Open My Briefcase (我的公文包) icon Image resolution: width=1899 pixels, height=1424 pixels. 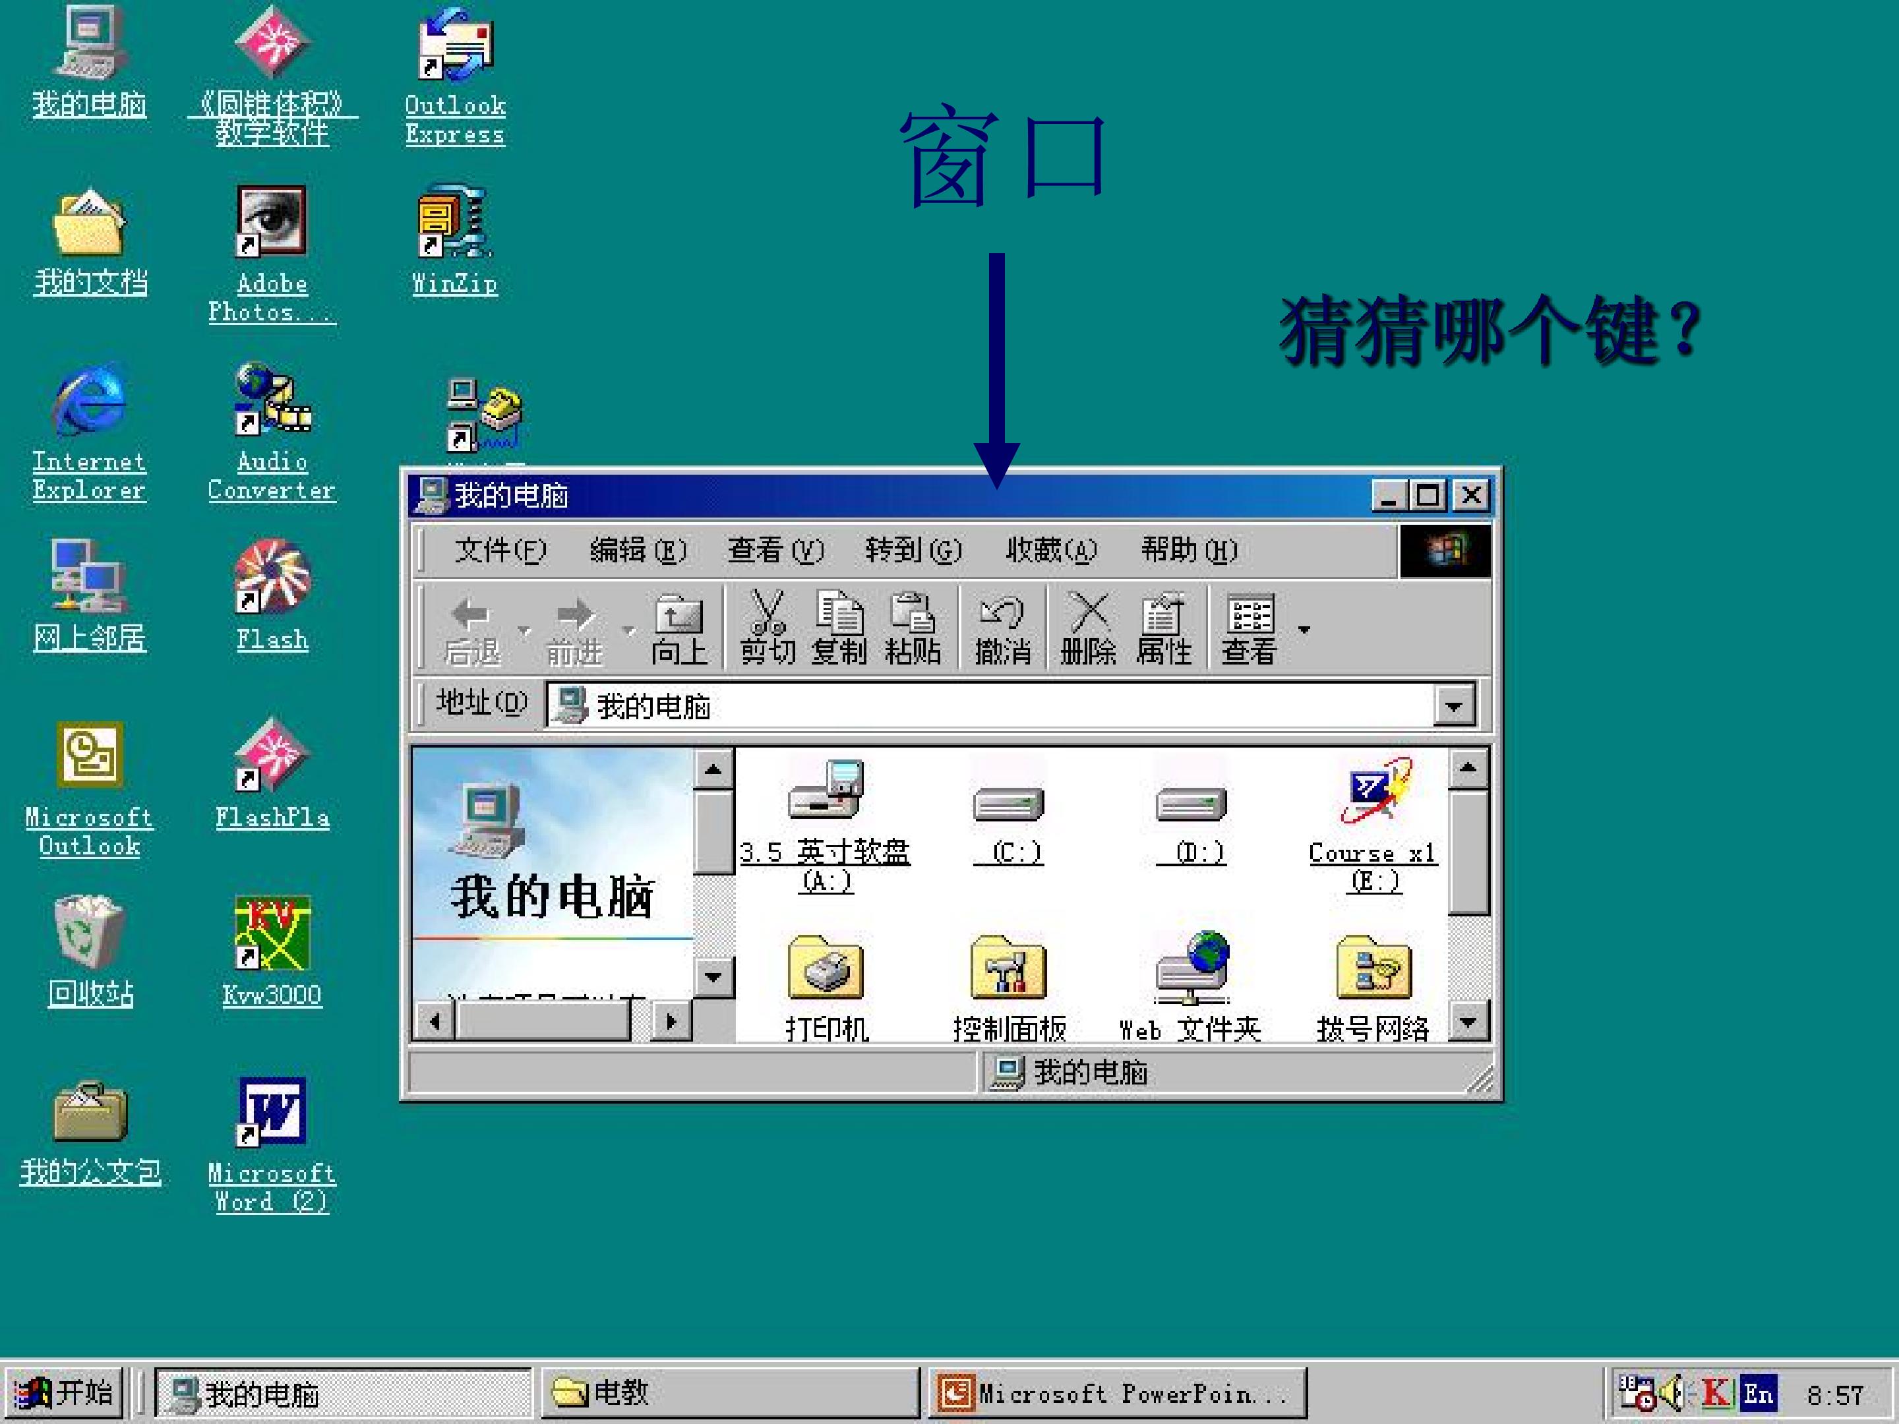pos(90,1133)
